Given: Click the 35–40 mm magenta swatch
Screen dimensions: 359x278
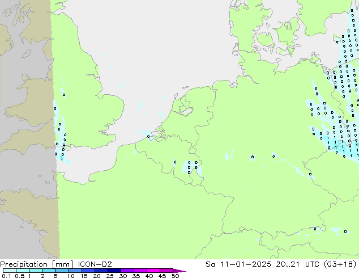Looking at the screenshot, I should click(140, 271).
